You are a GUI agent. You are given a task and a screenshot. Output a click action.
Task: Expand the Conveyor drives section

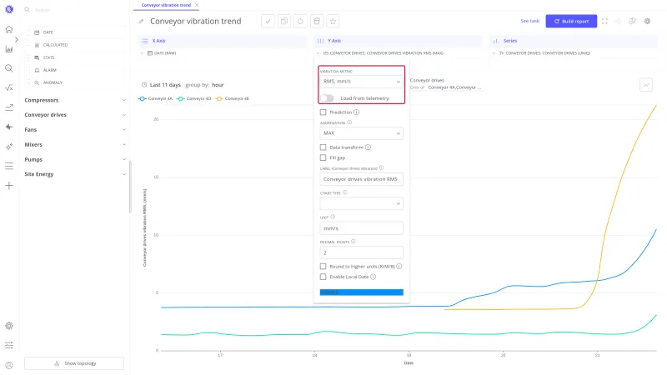[x=75, y=115]
